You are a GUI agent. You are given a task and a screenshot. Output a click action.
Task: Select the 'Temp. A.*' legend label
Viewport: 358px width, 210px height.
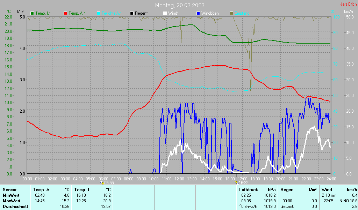coord(77,14)
